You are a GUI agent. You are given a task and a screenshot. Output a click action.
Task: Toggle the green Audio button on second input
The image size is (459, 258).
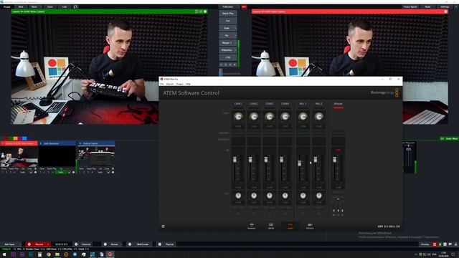(60, 172)
